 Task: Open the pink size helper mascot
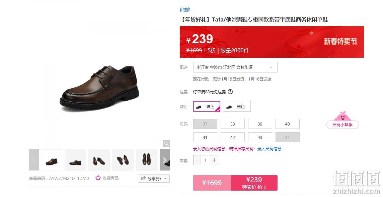[x=342, y=120]
